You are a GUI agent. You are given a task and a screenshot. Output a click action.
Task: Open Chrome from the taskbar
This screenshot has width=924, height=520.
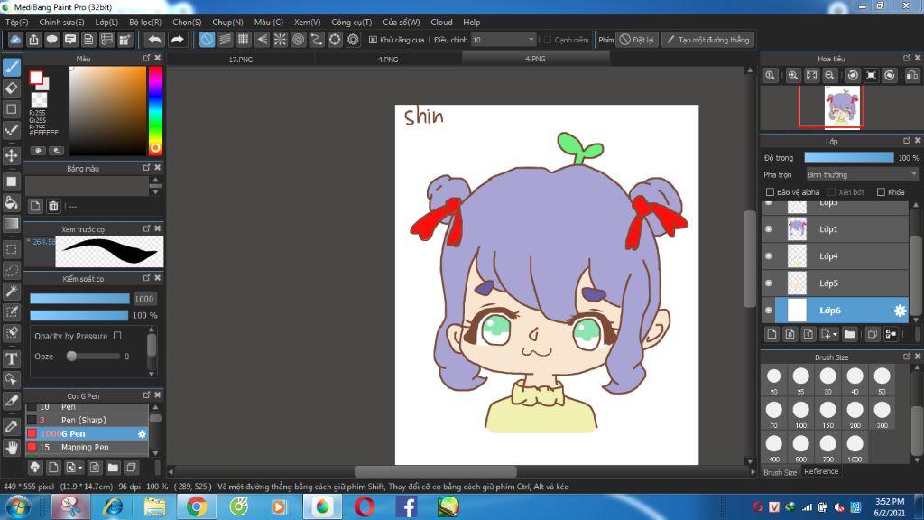pyautogui.click(x=196, y=507)
